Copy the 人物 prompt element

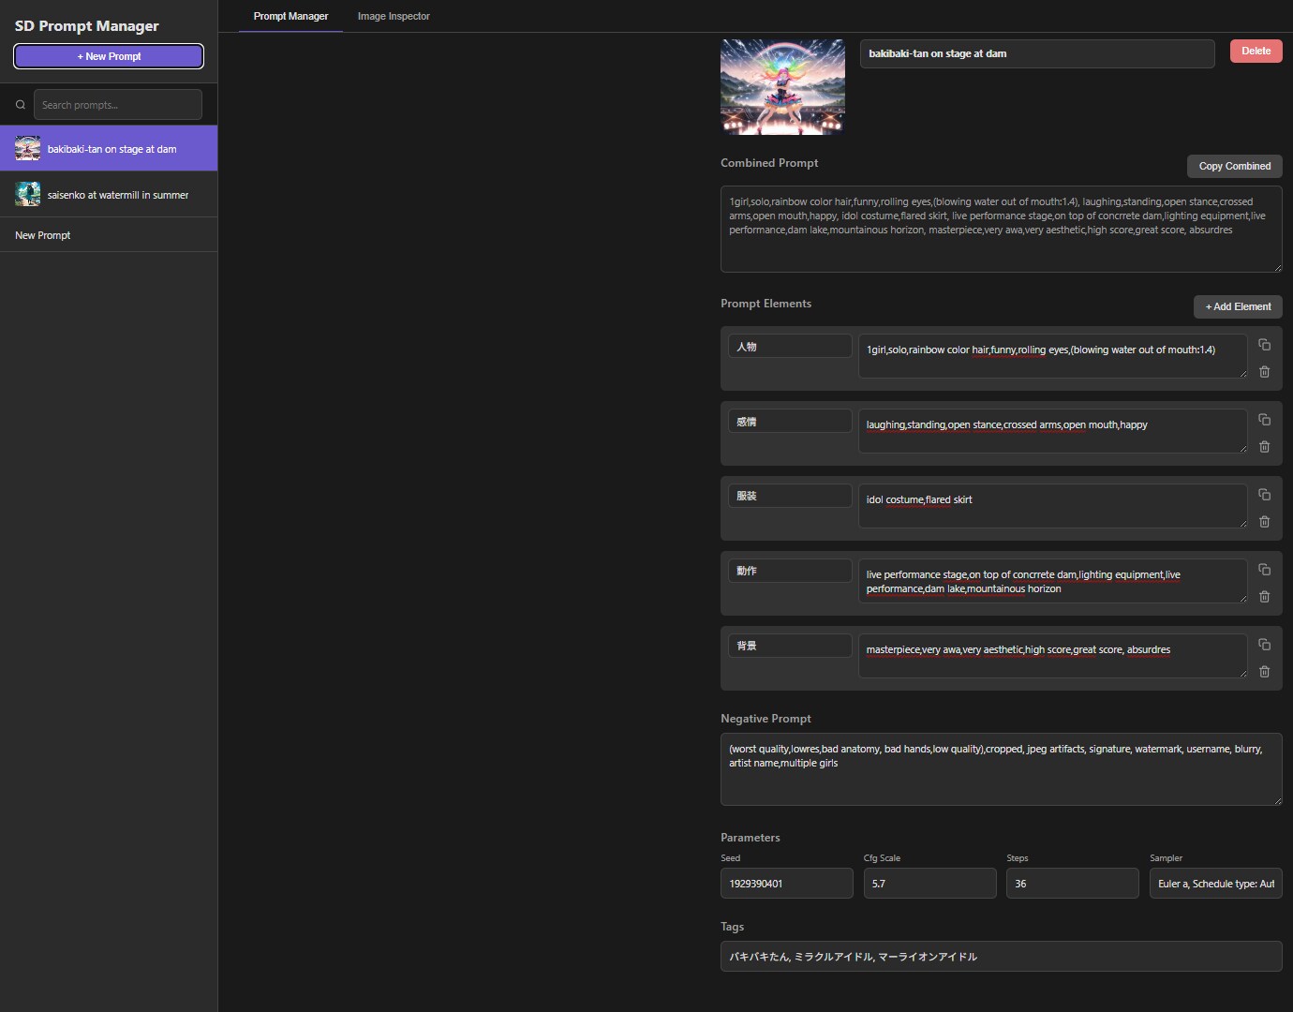point(1264,345)
